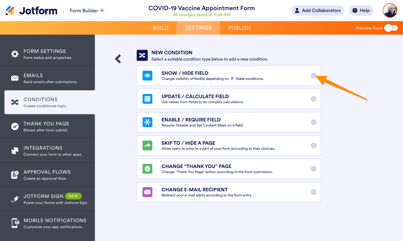
Task: Click the Change Thank You Page checkmark icon
Action: (147, 169)
